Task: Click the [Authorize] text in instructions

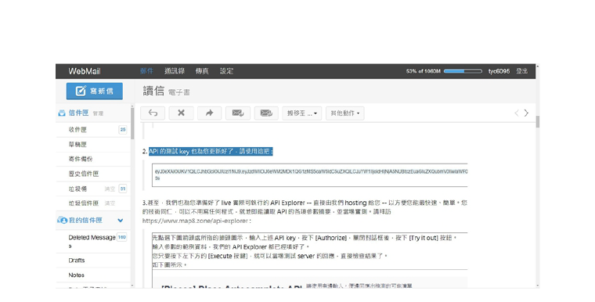Action: (331, 238)
